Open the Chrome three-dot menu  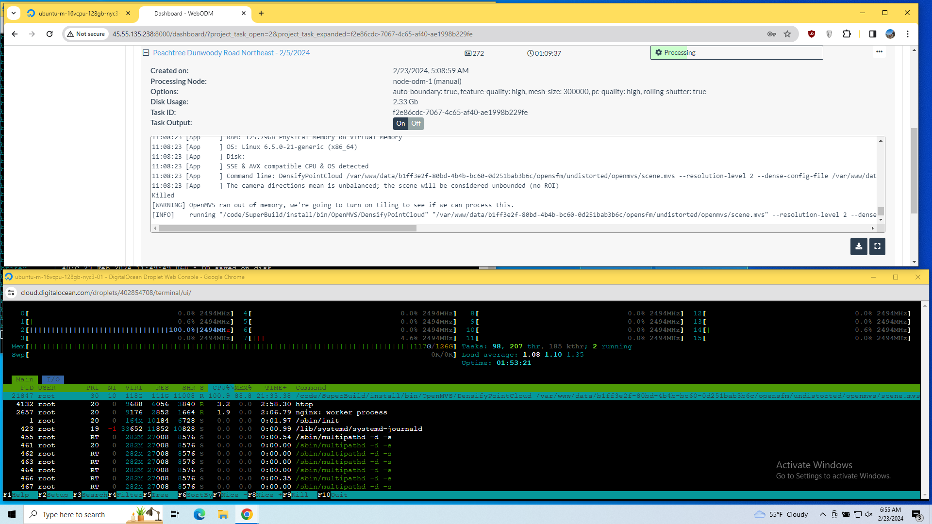[x=908, y=34]
